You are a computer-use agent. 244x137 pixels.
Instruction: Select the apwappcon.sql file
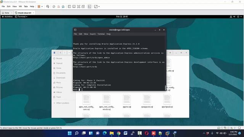tap(147, 101)
